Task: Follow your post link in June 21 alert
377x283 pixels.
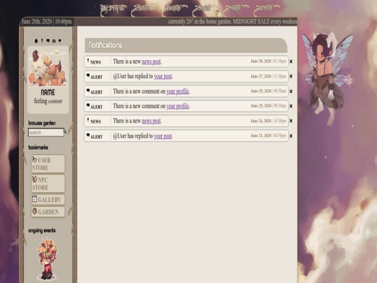Action: click(163, 136)
